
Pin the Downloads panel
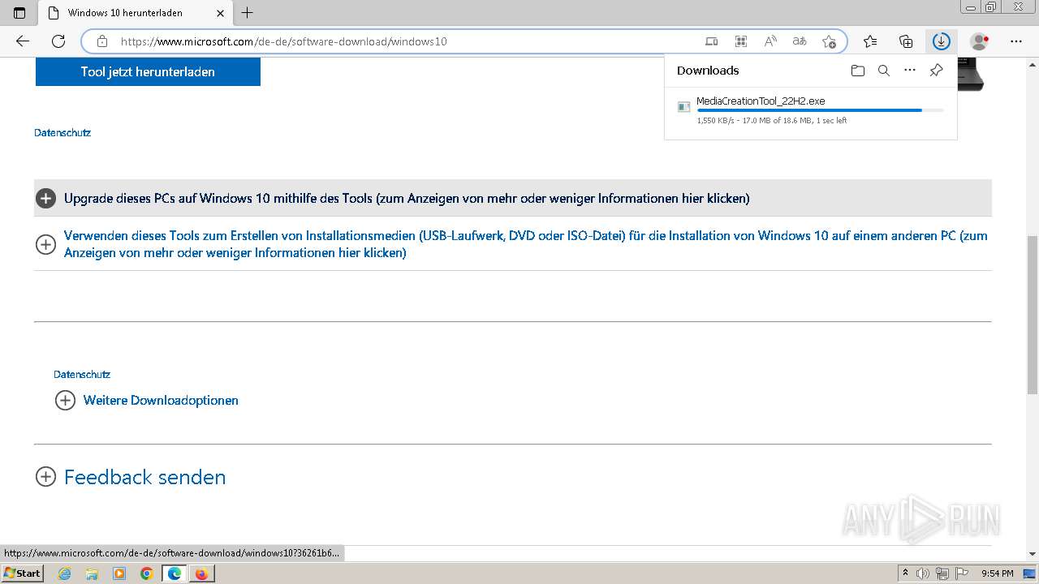tap(936, 71)
